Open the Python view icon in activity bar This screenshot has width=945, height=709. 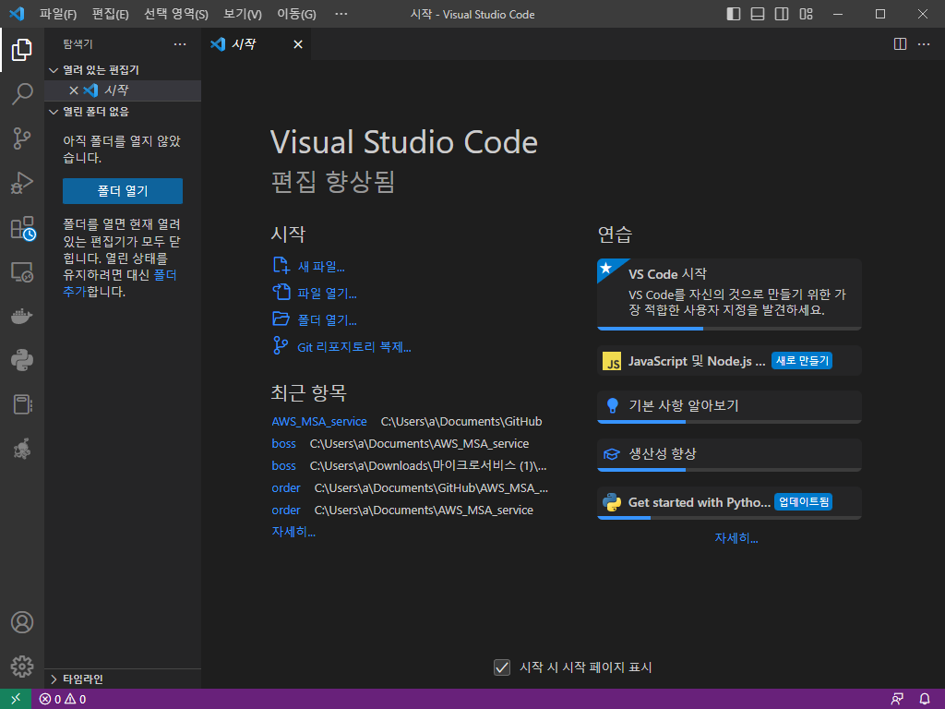click(x=22, y=360)
